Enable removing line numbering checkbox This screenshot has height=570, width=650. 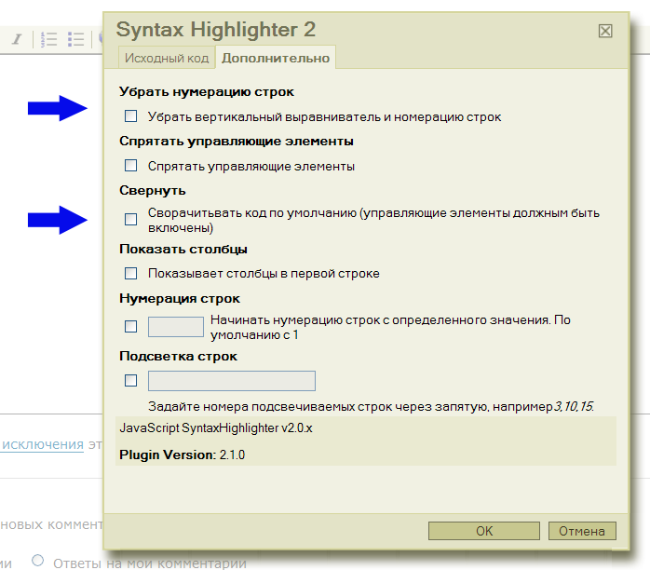pyautogui.click(x=131, y=116)
